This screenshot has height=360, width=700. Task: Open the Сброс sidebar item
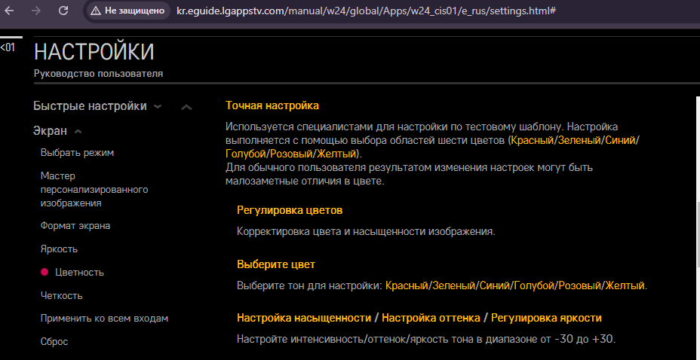point(54,341)
